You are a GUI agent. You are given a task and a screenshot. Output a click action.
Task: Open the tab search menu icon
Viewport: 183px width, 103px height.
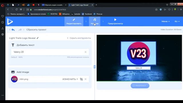coord(167,5)
